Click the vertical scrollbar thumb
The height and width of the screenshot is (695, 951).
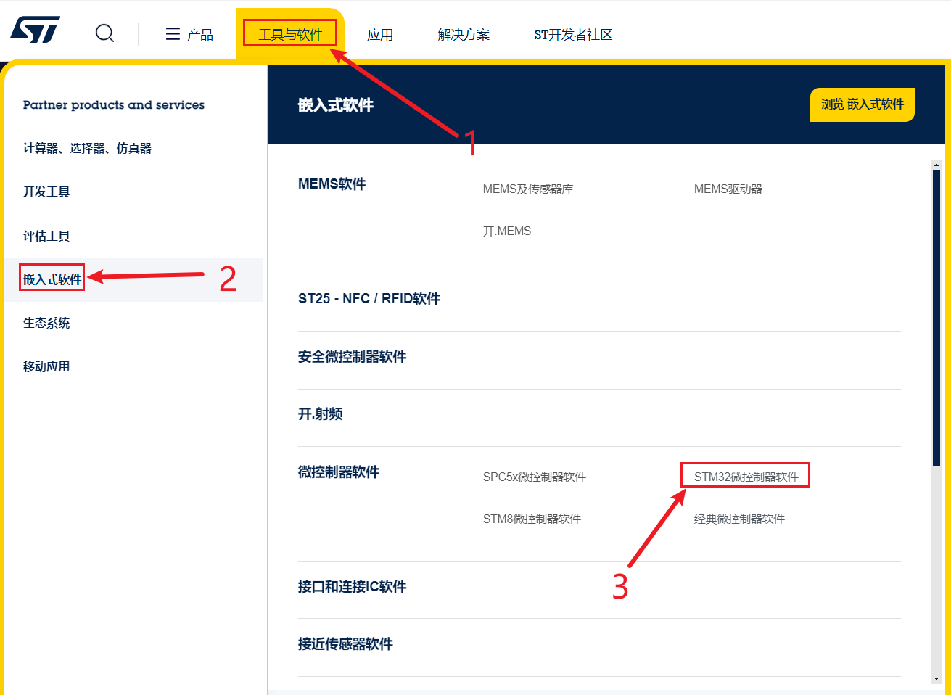click(936, 318)
